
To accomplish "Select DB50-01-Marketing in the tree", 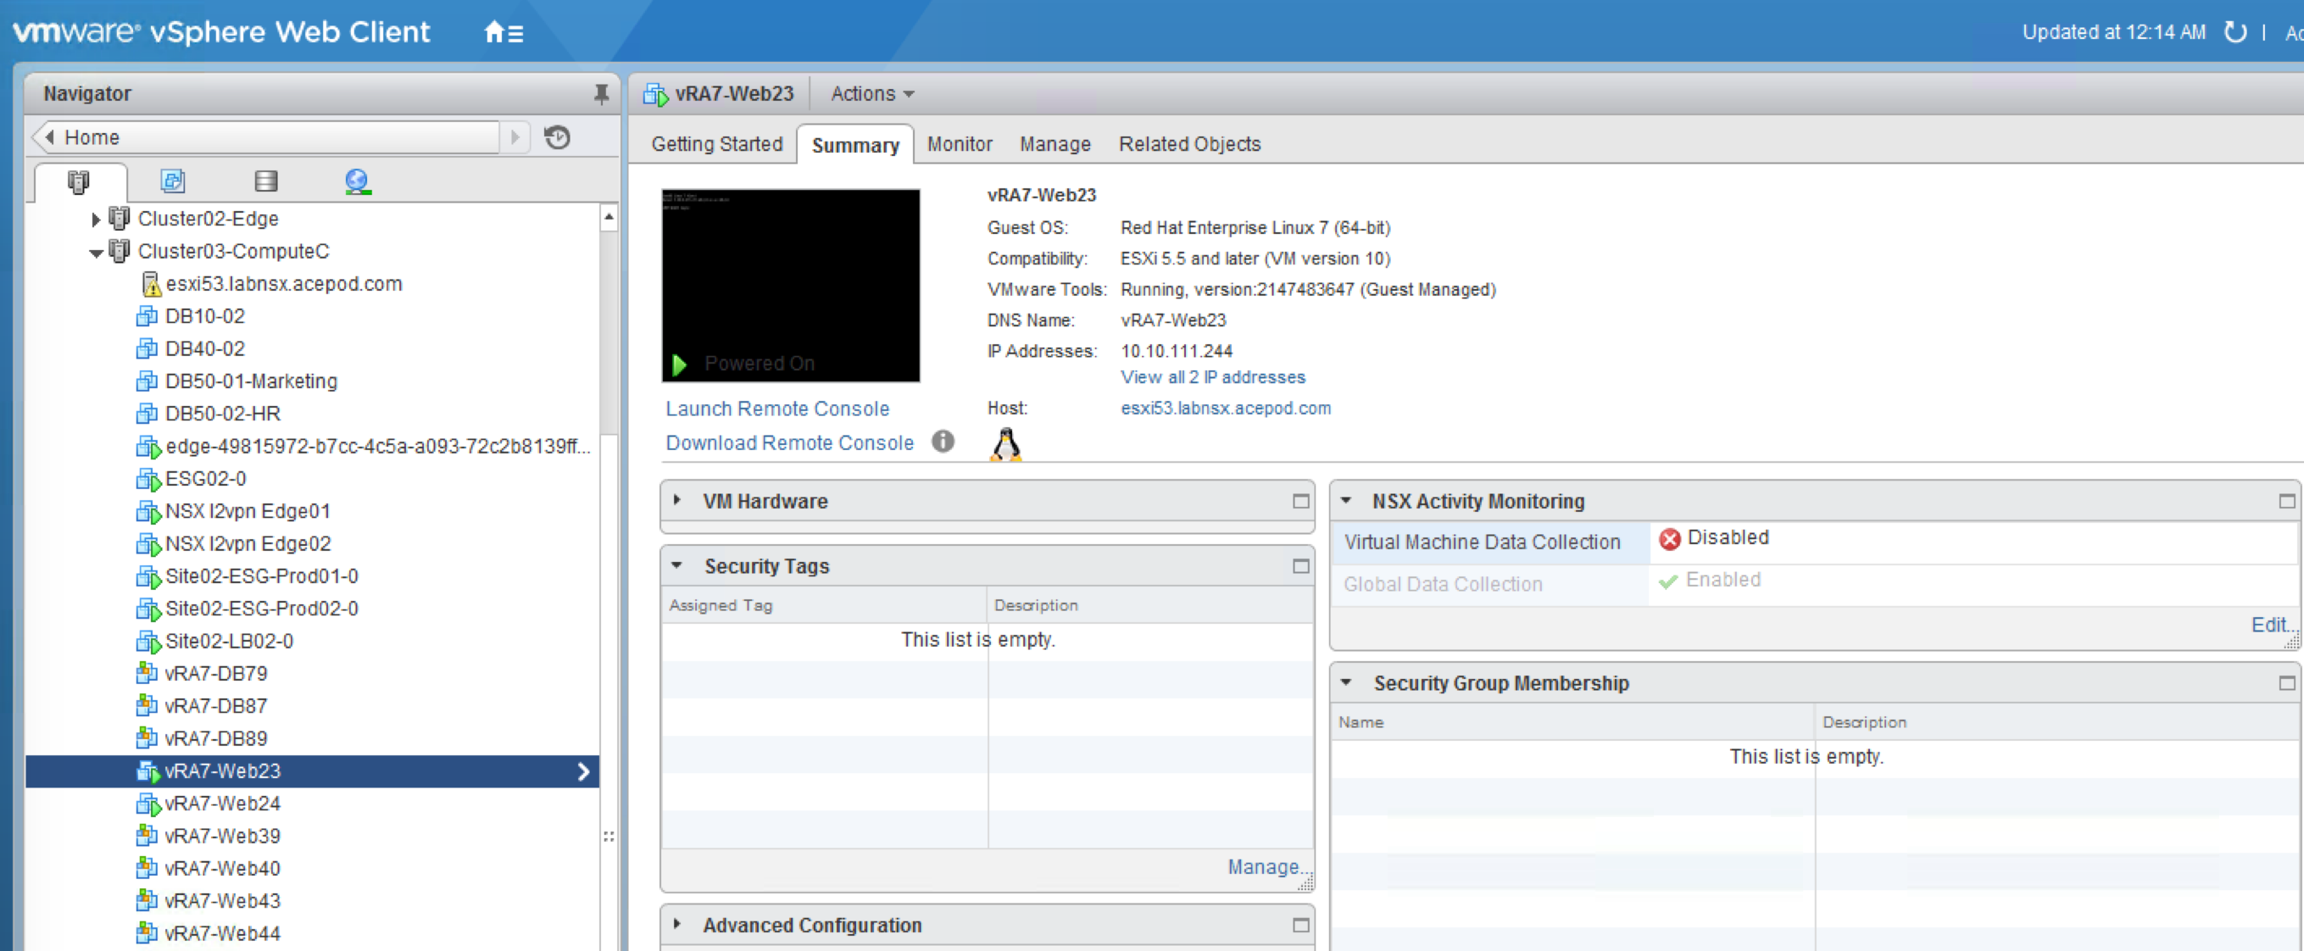I will [x=251, y=381].
